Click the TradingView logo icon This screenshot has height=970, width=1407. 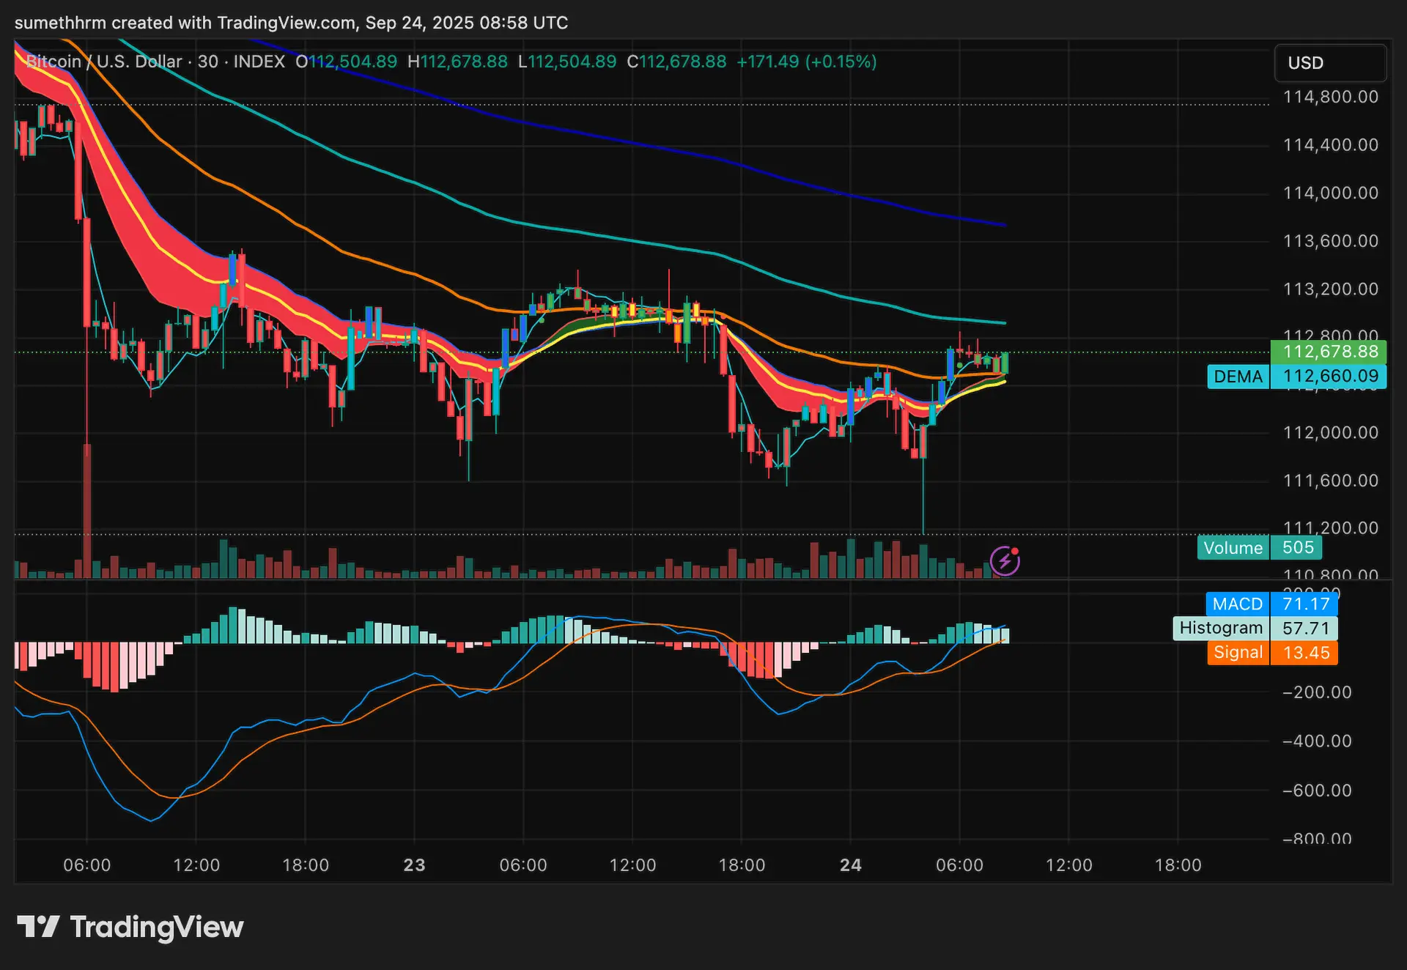[x=38, y=927]
